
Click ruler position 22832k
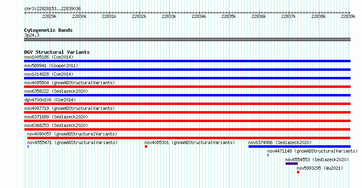click(139, 16)
